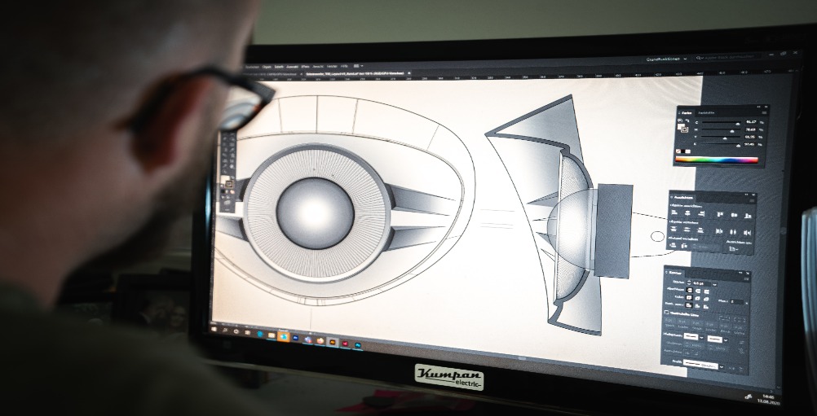The image size is (817, 416).
Task: Enable the dashed line checkbox
Action: point(666,312)
